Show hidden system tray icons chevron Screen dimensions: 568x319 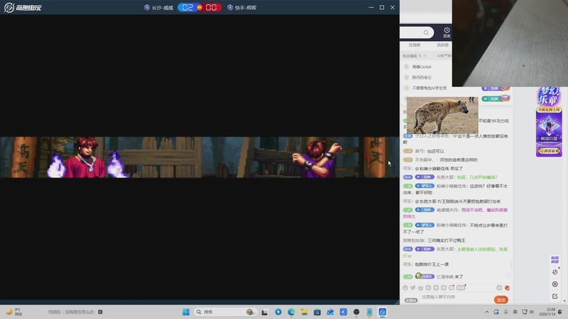pyautogui.click(x=486, y=312)
